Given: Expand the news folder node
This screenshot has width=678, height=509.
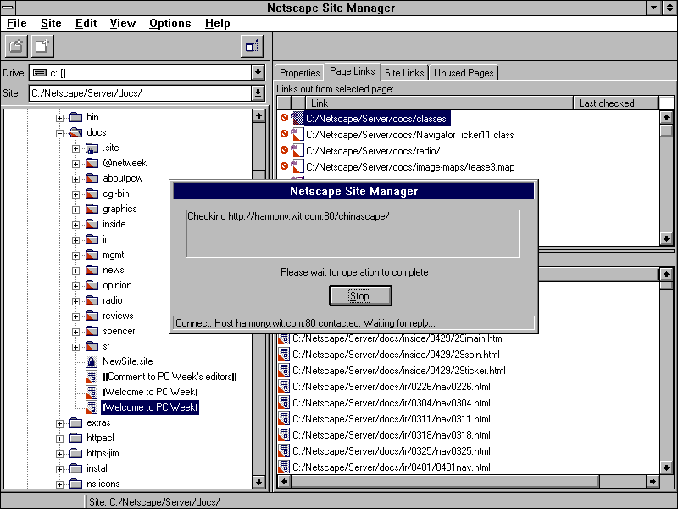Looking at the screenshot, I should coord(75,271).
